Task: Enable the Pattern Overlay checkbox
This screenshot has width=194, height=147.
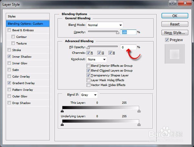Action: (9, 89)
